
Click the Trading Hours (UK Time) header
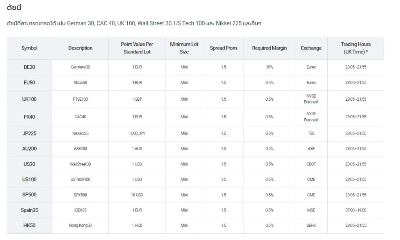[x=355, y=48]
